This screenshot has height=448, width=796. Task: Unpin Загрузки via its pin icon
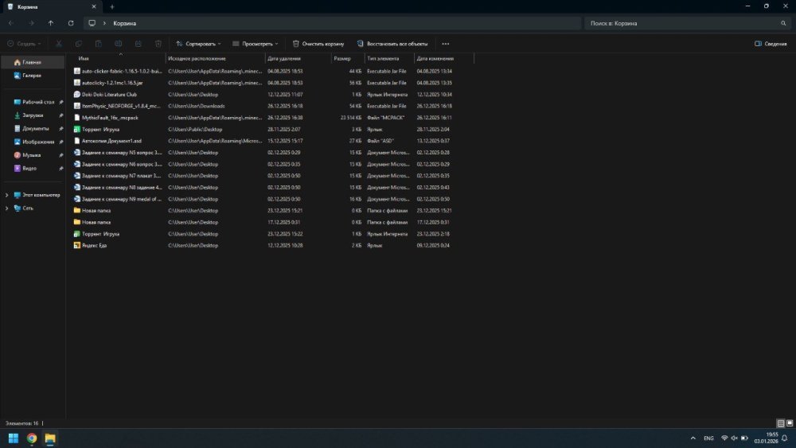[61, 115]
